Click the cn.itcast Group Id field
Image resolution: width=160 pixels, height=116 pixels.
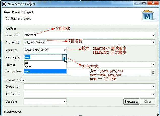pyautogui.click(x=90, y=35)
